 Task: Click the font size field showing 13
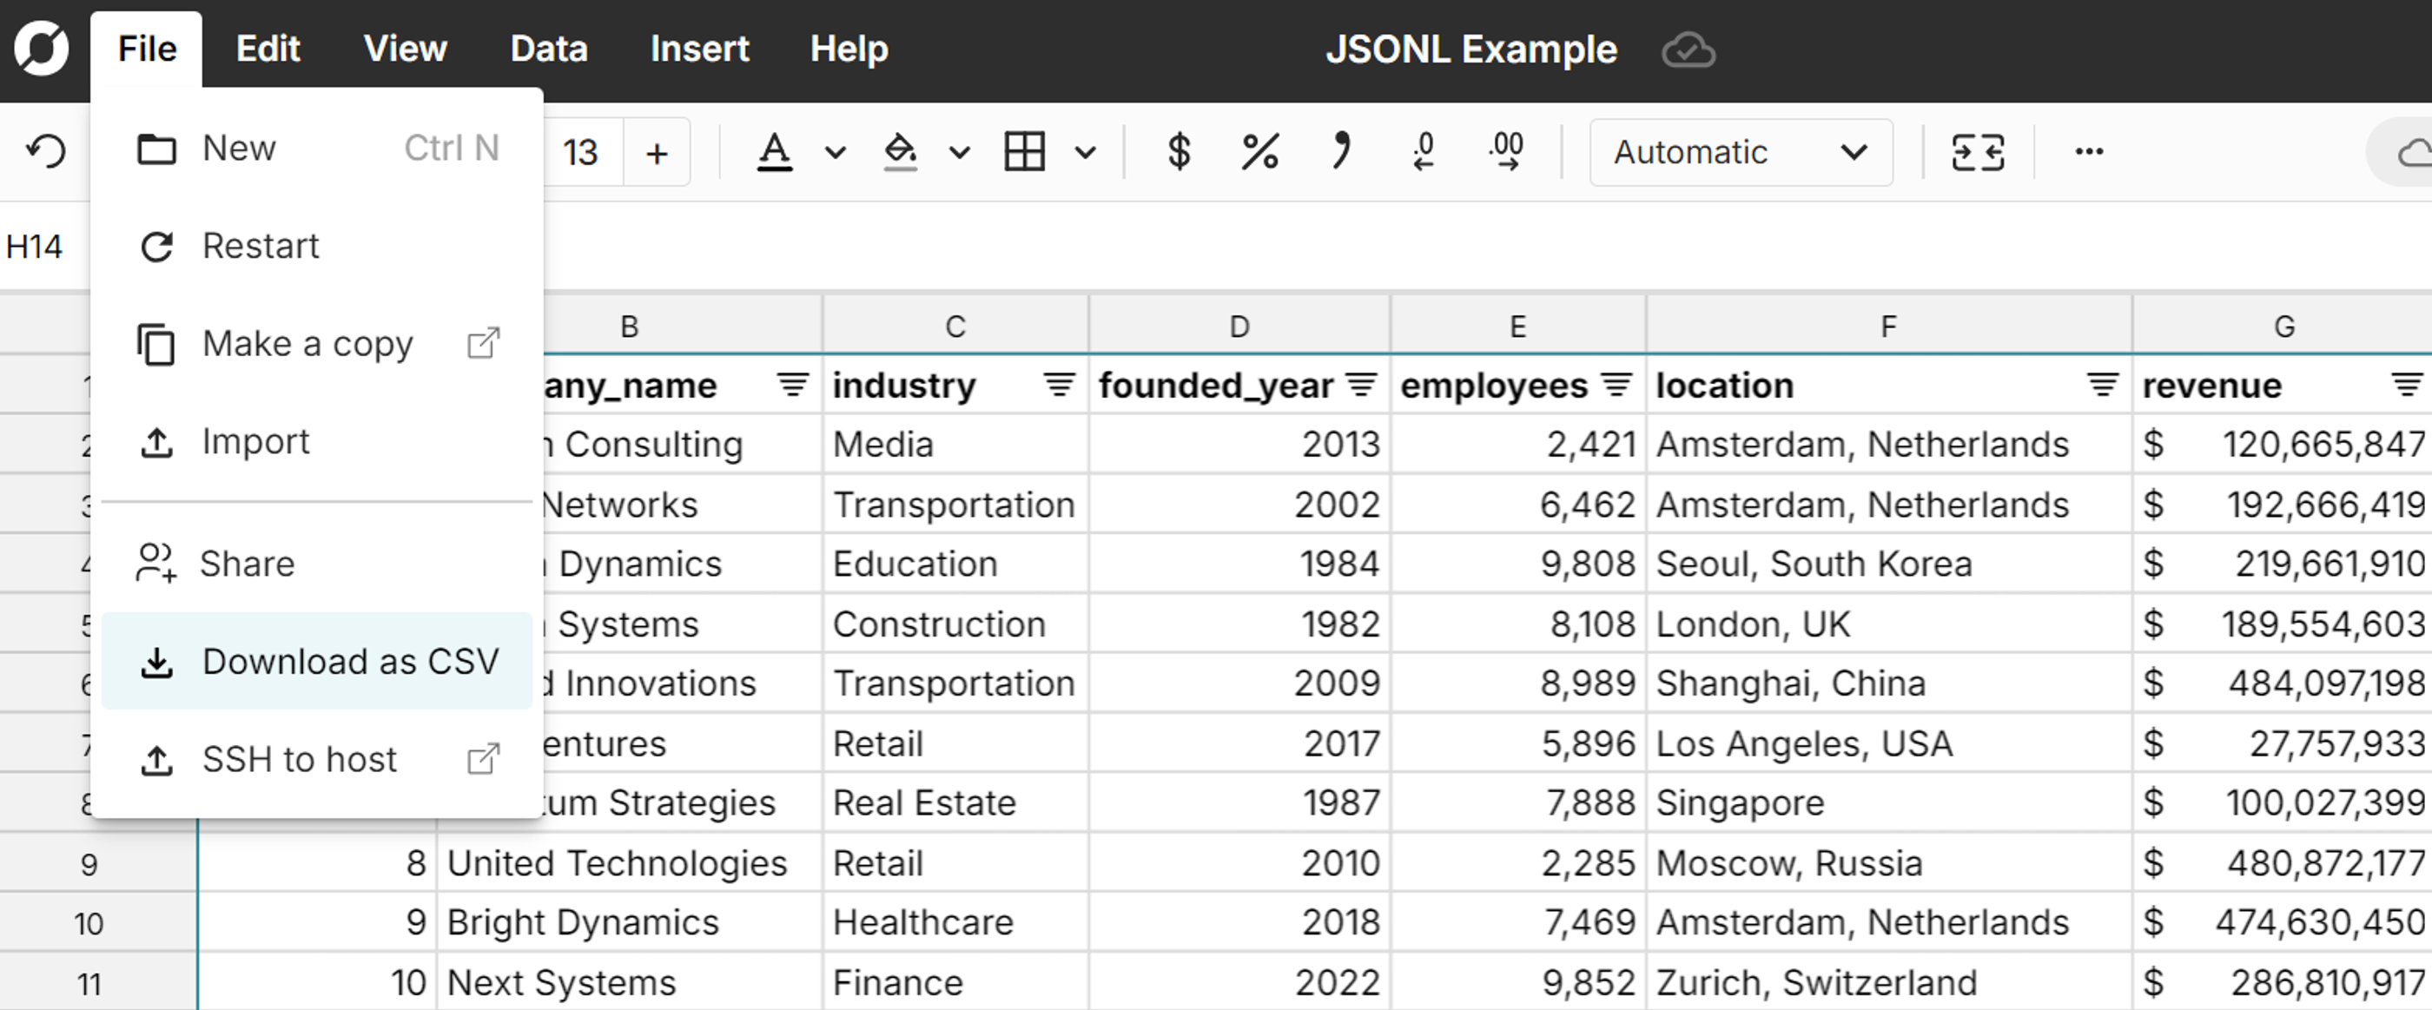[x=580, y=152]
